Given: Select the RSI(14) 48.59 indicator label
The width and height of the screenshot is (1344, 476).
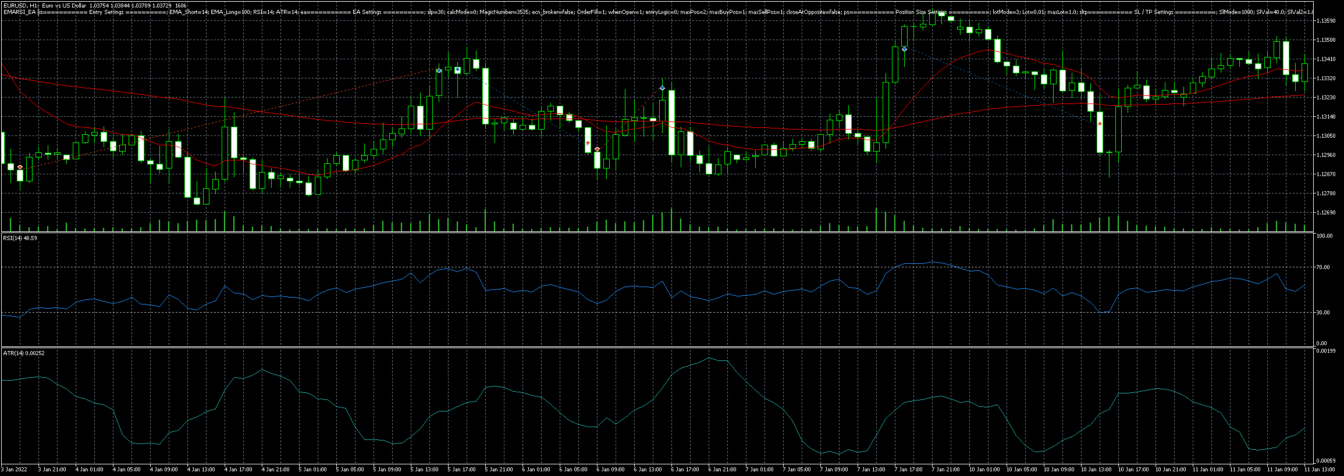Looking at the screenshot, I should [20, 238].
